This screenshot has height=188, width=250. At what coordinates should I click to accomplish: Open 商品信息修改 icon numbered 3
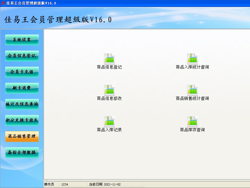pyautogui.click(x=109, y=90)
